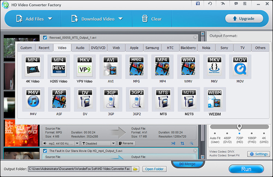Open the Samsung devices tab
The image size is (273, 177).
click(152, 48)
